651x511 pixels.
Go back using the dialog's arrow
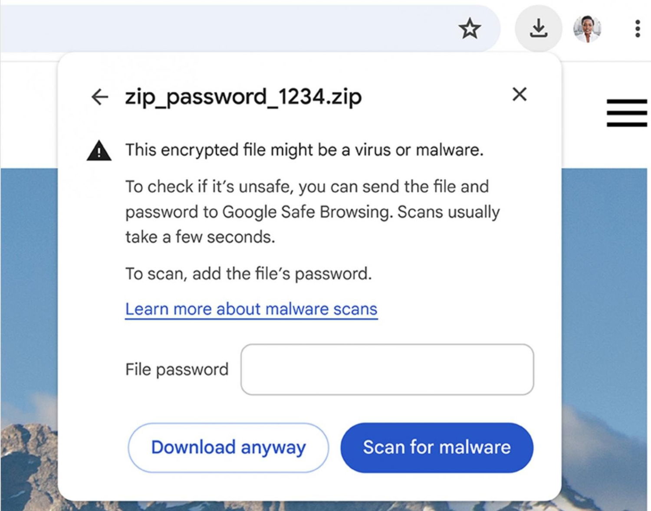(x=100, y=96)
